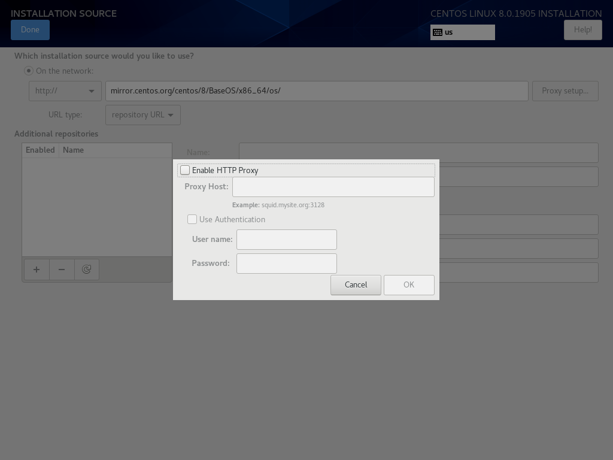613x460 pixels.
Task: Click CENTOS LINUX 8.0.1905 INSTALLATION label
Action: click(x=516, y=13)
